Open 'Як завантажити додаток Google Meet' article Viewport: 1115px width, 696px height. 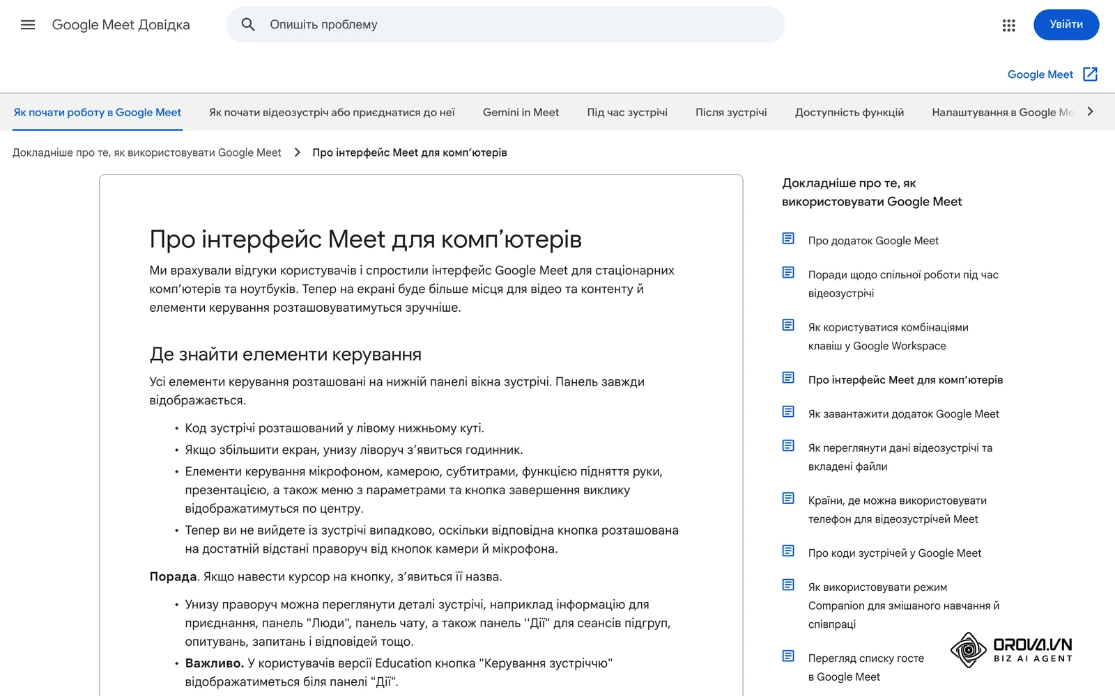click(x=904, y=414)
